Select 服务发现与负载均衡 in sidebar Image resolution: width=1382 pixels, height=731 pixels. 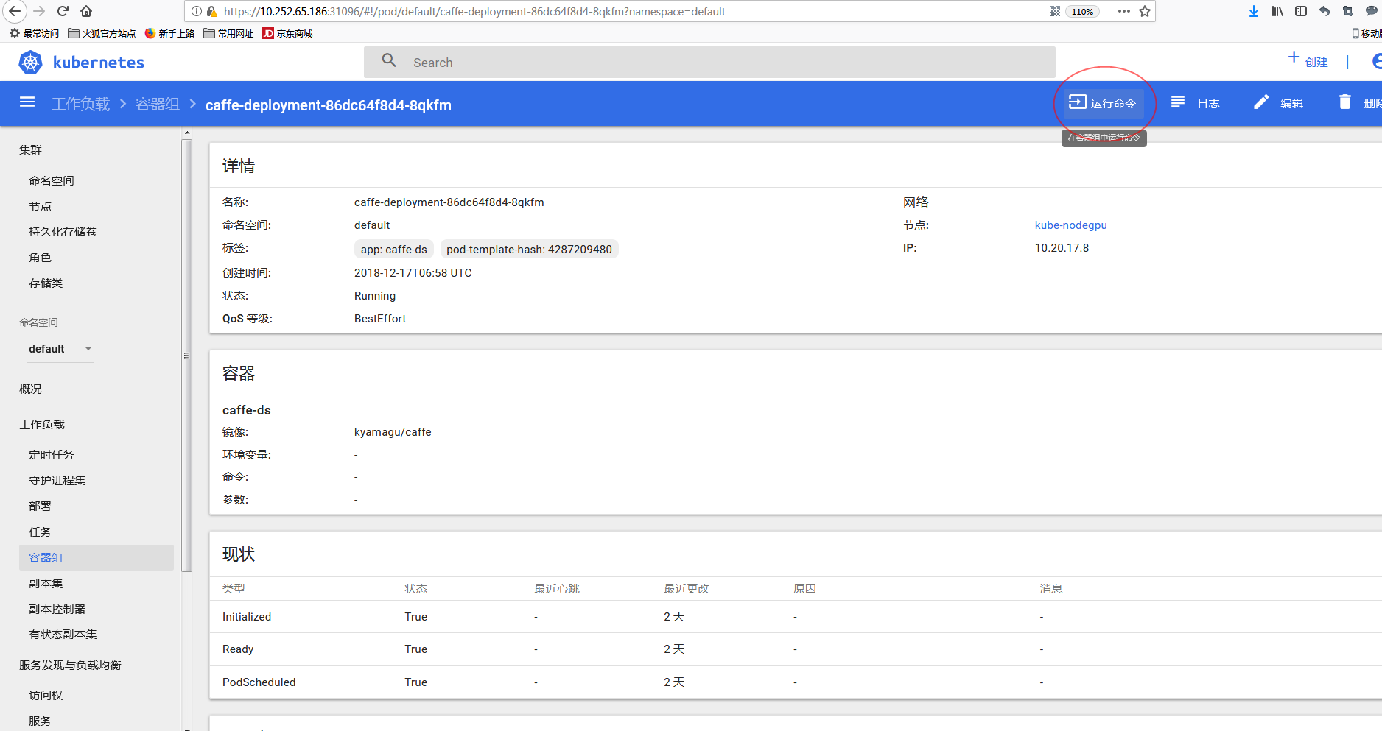[70, 665]
